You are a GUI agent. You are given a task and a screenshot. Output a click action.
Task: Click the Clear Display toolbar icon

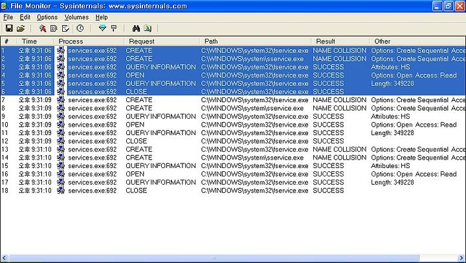coord(65,28)
